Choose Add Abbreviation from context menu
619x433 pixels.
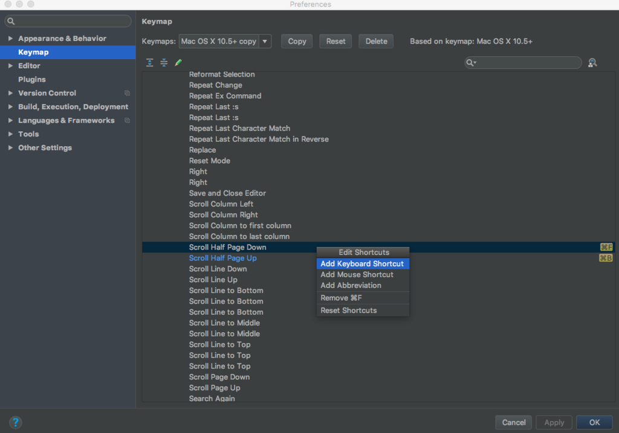363,286
